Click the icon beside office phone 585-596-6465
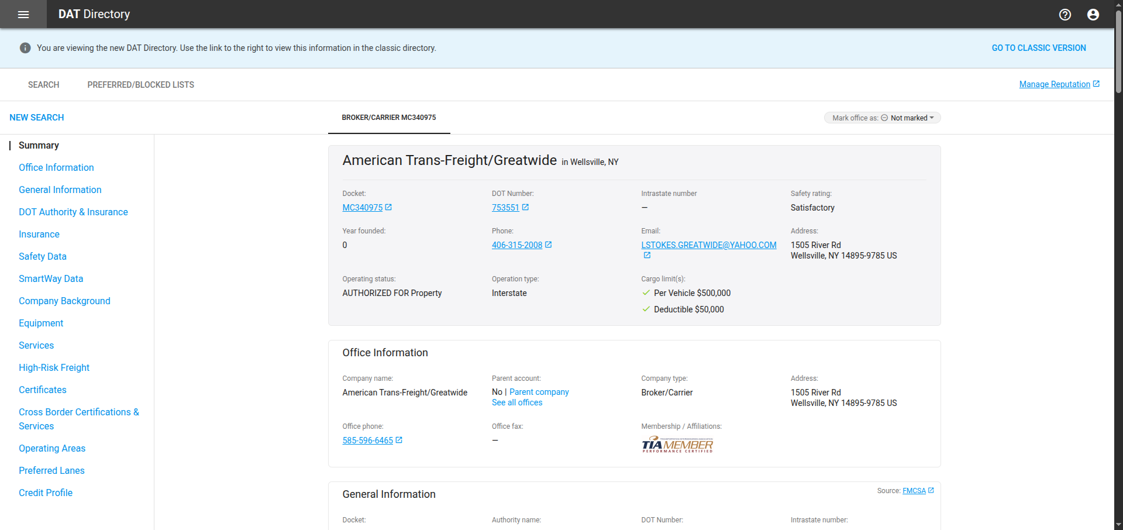 [x=399, y=440]
